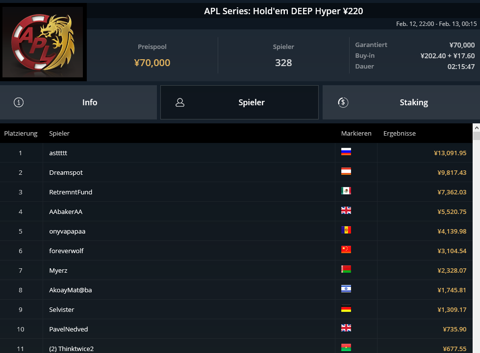Click the ¥5,520.75 result

(x=452, y=212)
